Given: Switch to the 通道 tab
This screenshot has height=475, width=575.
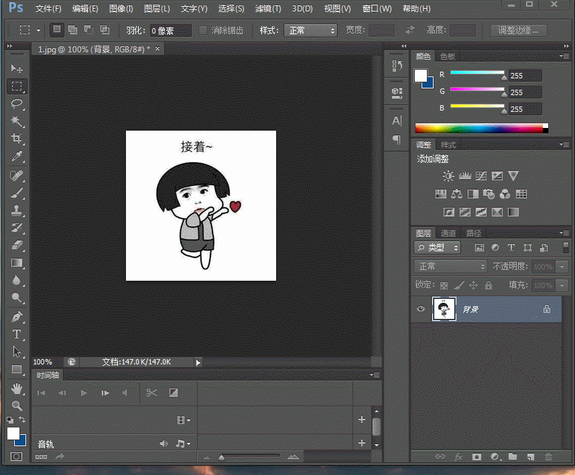Looking at the screenshot, I should pos(448,233).
